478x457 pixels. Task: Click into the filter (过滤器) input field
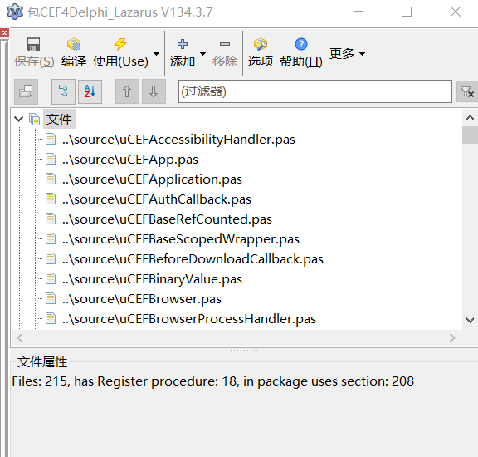315,91
